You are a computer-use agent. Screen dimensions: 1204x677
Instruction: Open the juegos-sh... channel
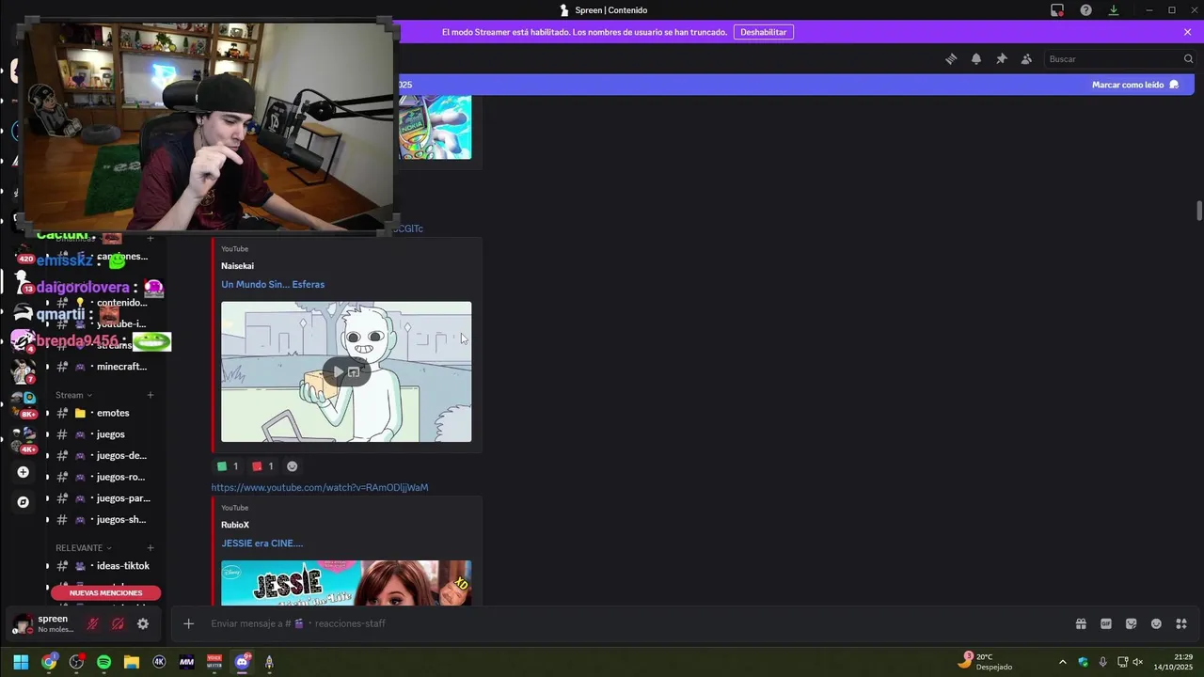point(103,520)
